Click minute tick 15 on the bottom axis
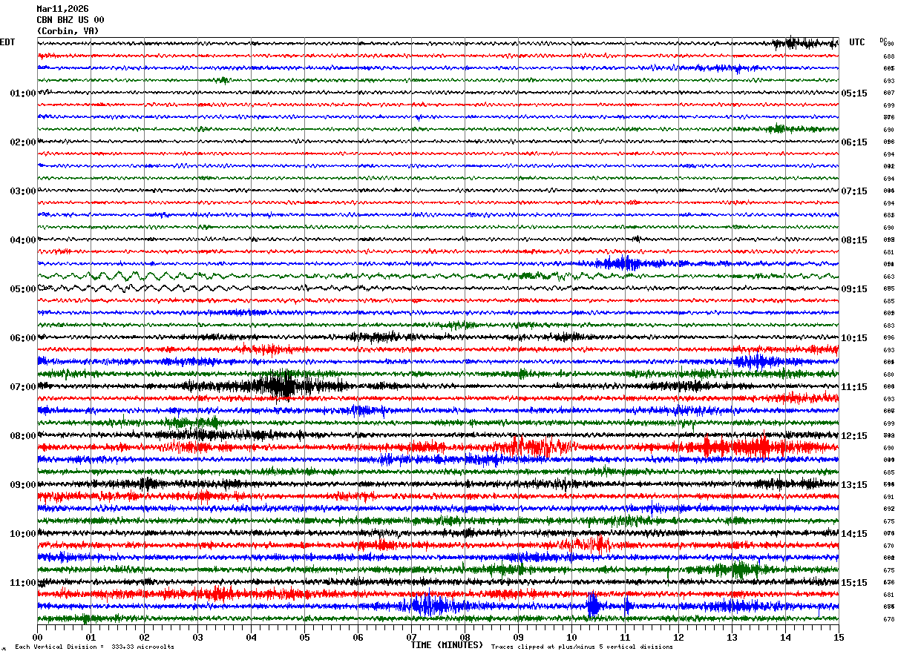The width and height of the screenshot is (898, 657). 839,637
